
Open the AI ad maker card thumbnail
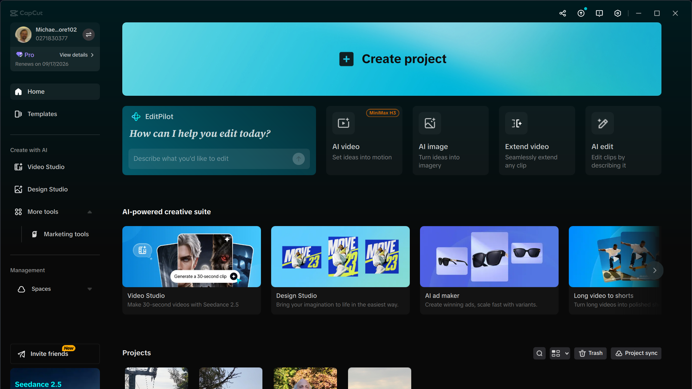(x=489, y=257)
